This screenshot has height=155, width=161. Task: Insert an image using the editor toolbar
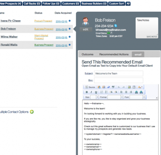tap(129, 87)
